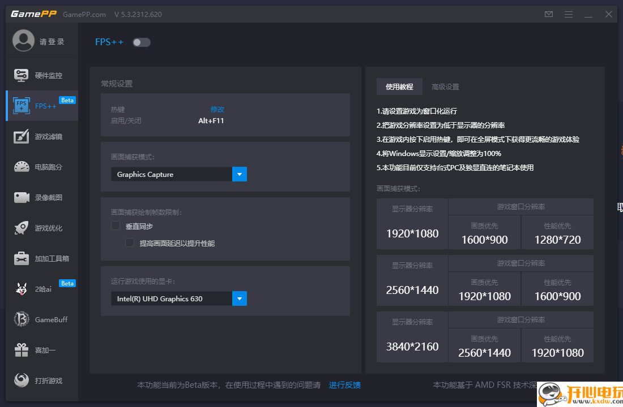This screenshot has width=623, height=407.
Task: Click tutorial step 4 about Windows scaling 100%
Action: tap(438, 154)
